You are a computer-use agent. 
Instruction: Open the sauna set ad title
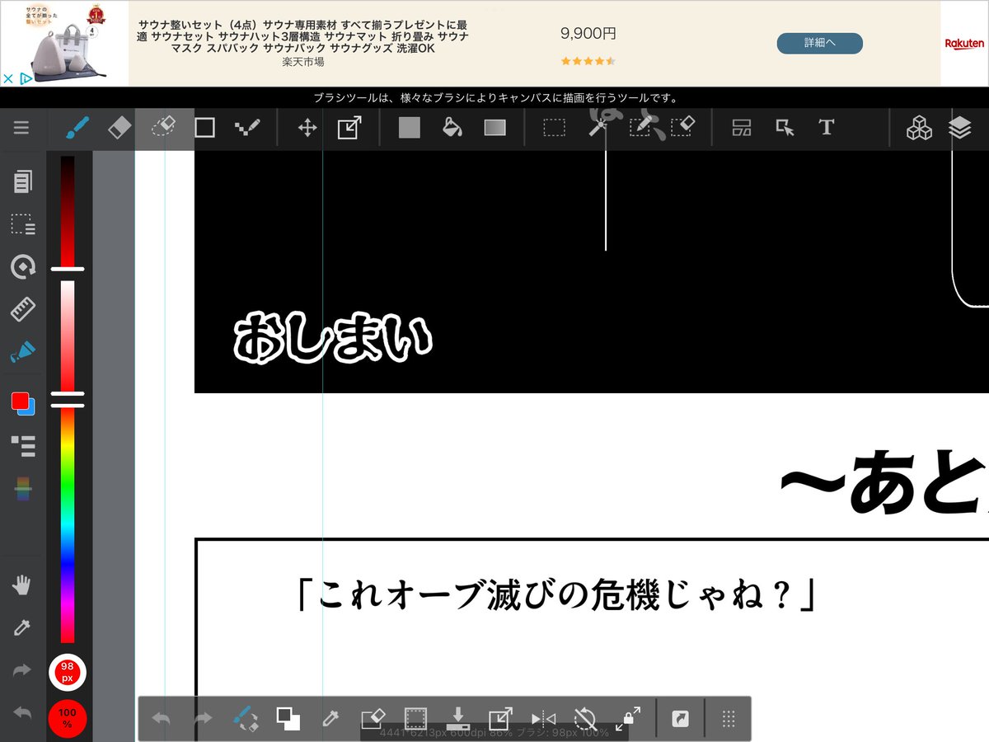[x=304, y=36]
